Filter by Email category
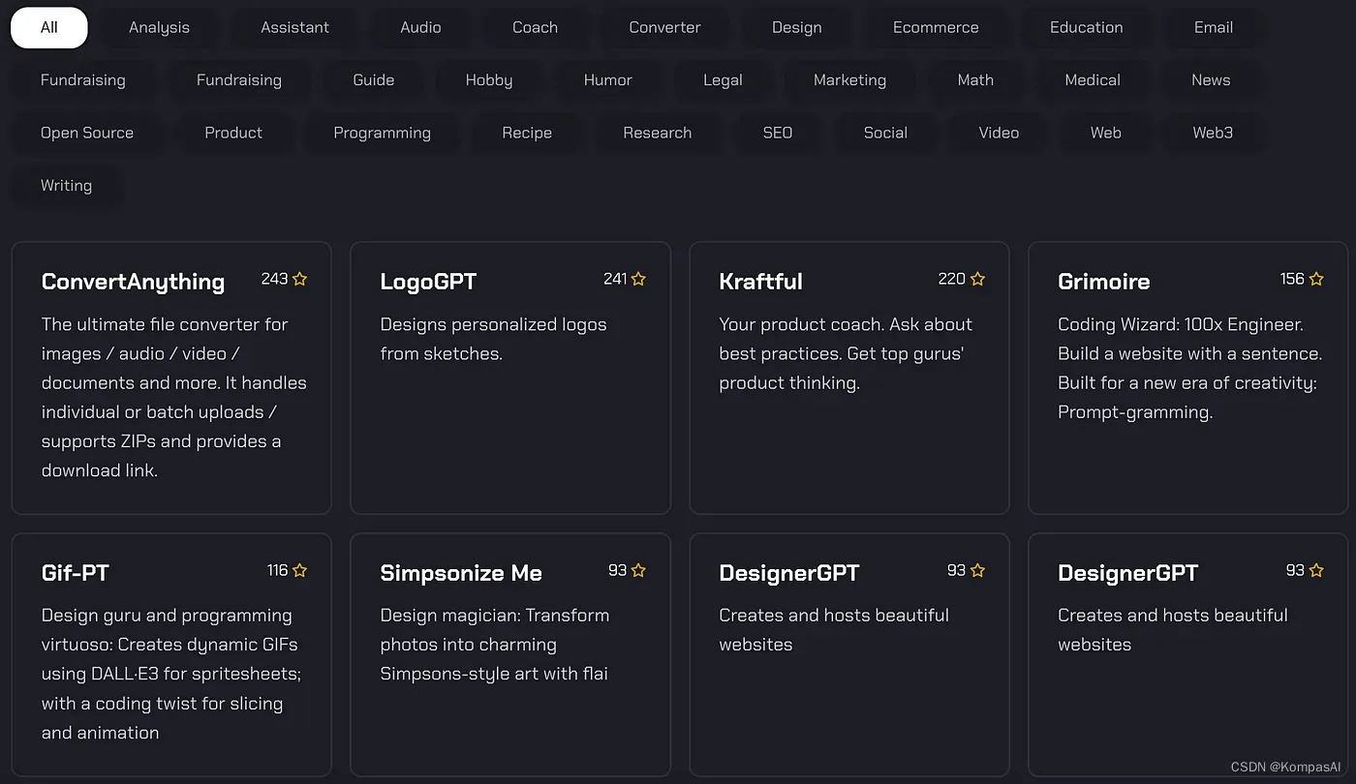Image resolution: width=1356 pixels, height=784 pixels. pyautogui.click(x=1214, y=27)
